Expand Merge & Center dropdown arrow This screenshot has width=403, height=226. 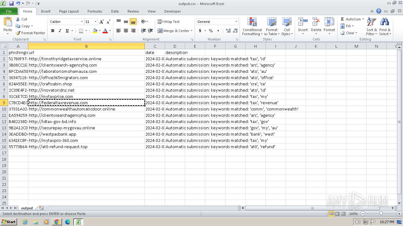coord(191,31)
